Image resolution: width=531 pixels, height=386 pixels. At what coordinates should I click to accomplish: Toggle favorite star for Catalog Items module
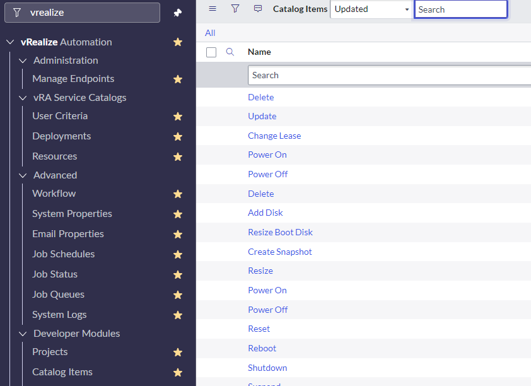(x=178, y=373)
